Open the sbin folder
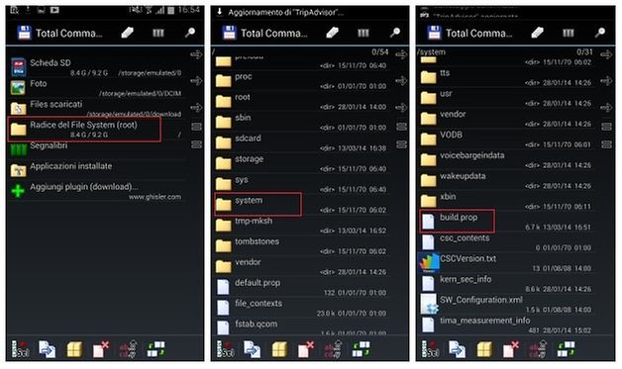 pyautogui.click(x=301, y=122)
